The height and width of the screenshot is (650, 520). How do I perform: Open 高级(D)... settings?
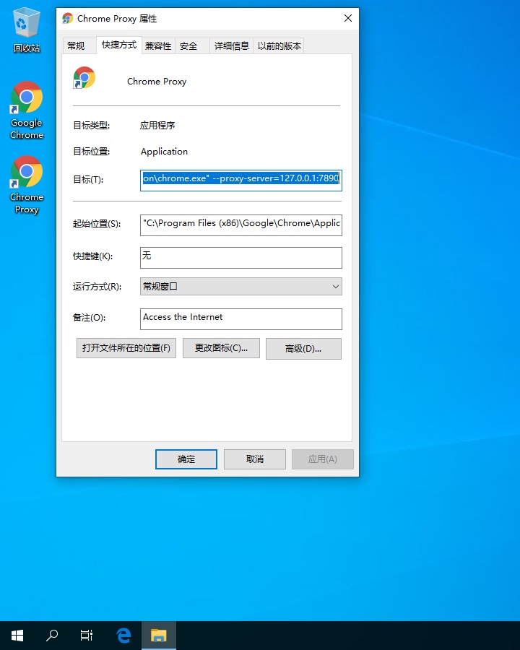(x=303, y=349)
